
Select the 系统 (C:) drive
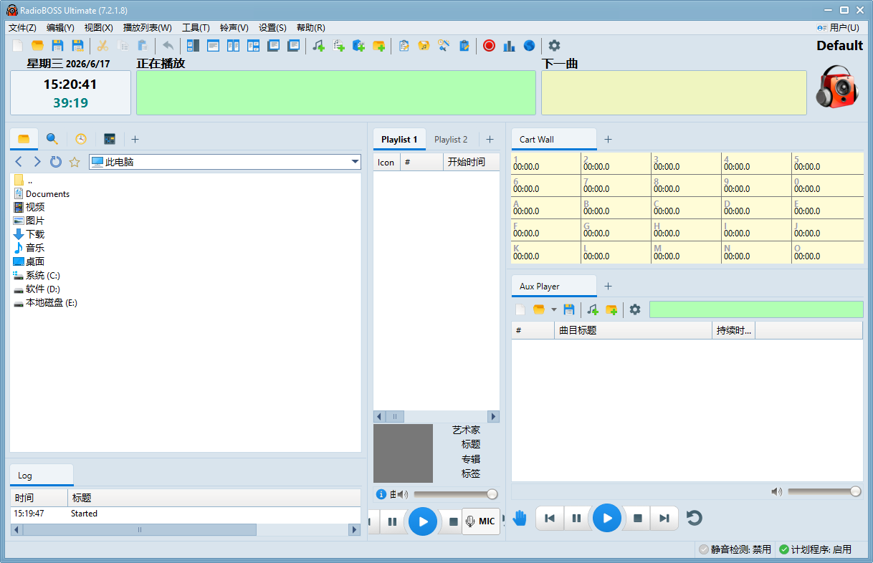pyautogui.click(x=37, y=275)
